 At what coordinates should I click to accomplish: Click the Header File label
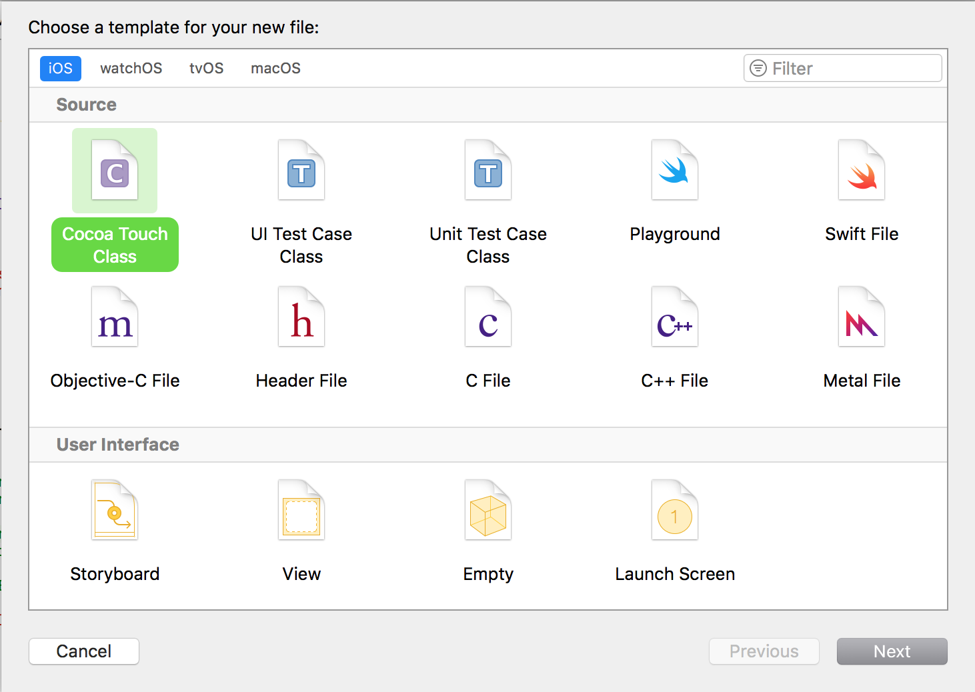pyautogui.click(x=301, y=381)
